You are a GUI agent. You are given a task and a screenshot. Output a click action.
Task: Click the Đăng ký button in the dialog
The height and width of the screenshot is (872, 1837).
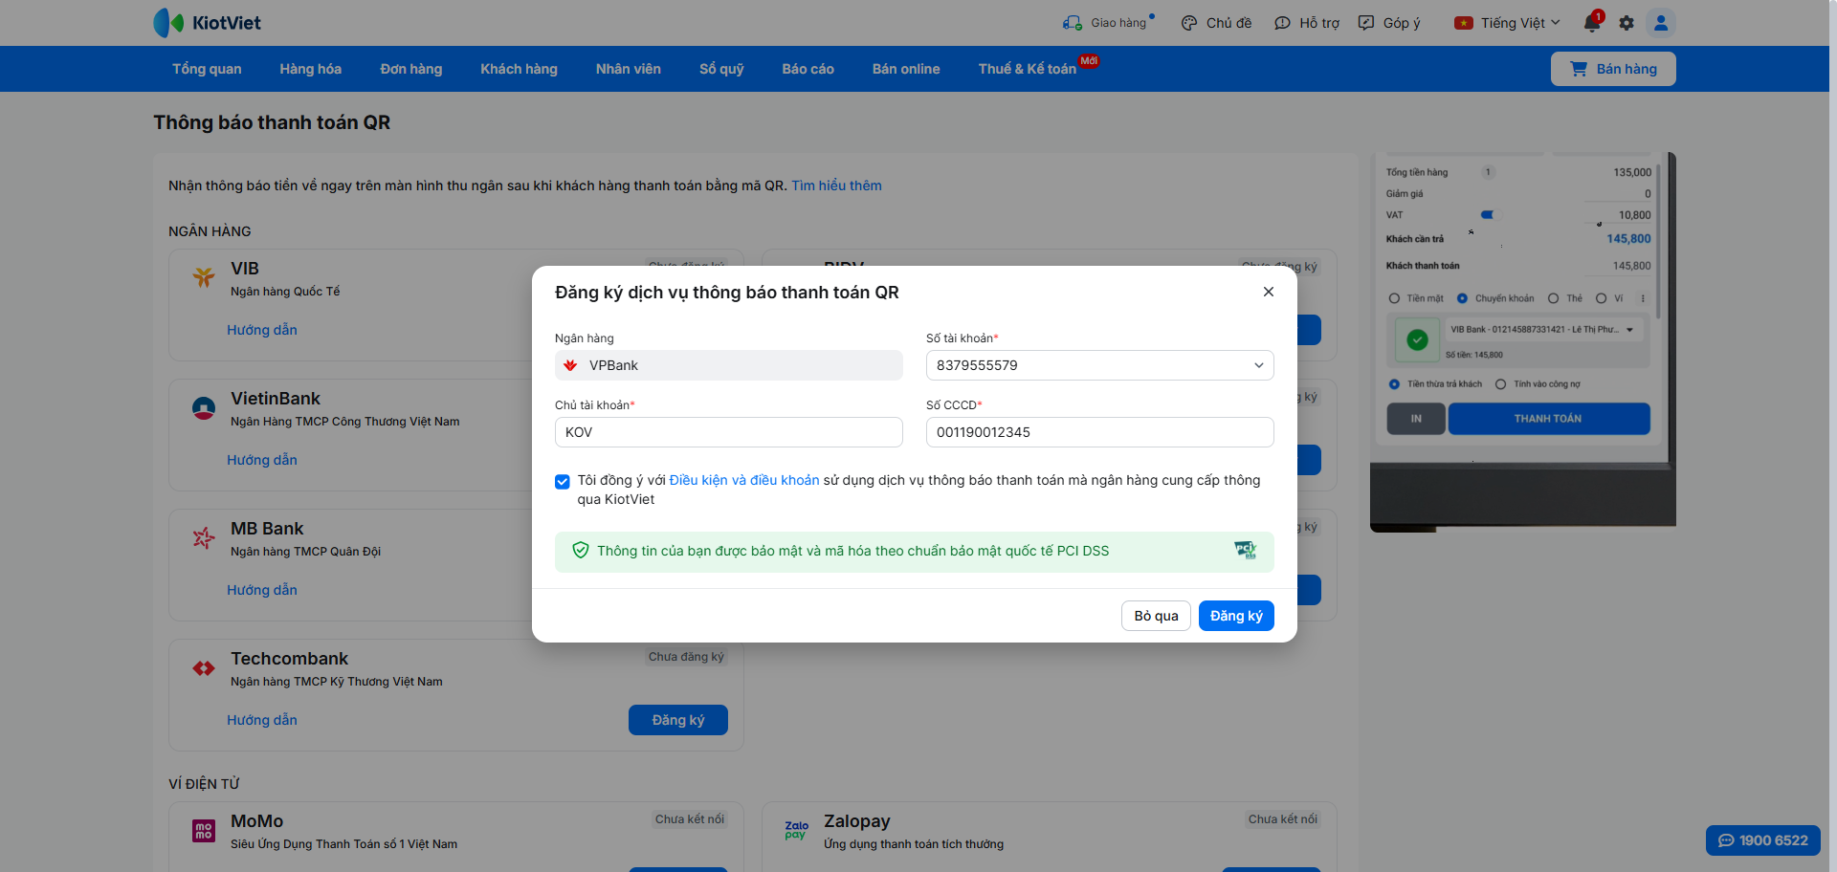coord(1236,616)
